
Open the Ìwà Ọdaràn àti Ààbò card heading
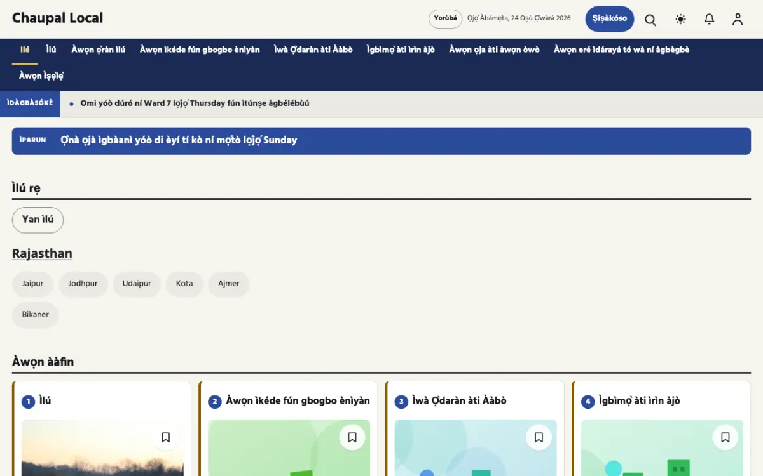click(460, 401)
